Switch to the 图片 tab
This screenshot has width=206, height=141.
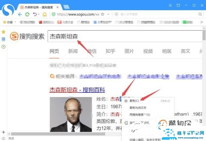pos(129,51)
